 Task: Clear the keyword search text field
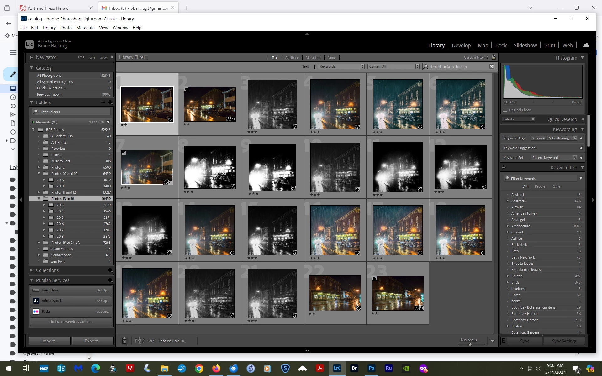coord(491,66)
